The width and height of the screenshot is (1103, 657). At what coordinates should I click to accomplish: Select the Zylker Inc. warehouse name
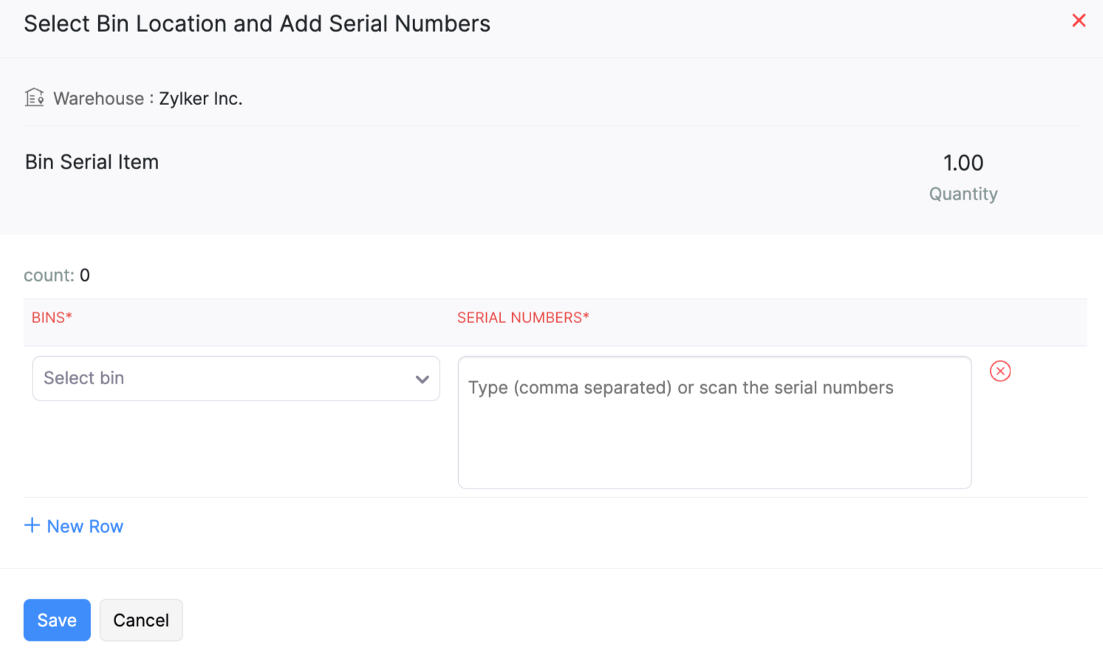point(201,98)
